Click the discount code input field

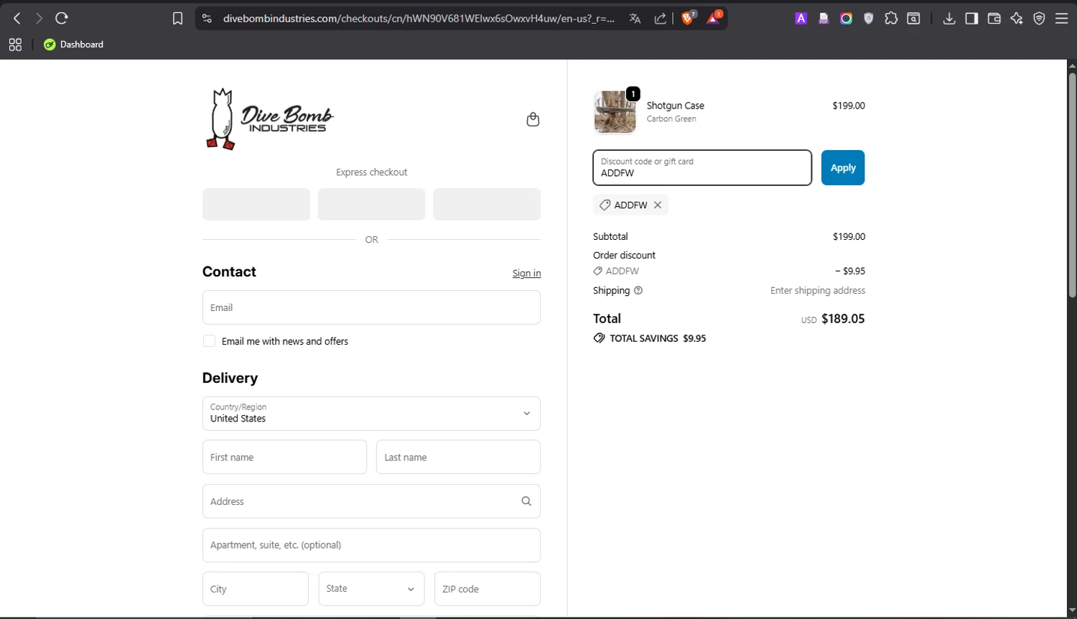pyautogui.click(x=702, y=168)
